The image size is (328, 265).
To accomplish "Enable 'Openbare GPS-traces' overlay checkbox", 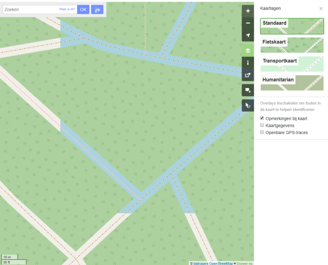I will pos(262,132).
